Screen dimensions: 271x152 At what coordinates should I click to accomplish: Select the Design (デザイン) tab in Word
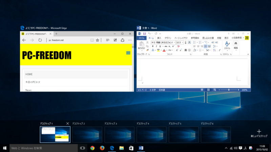click(168, 38)
